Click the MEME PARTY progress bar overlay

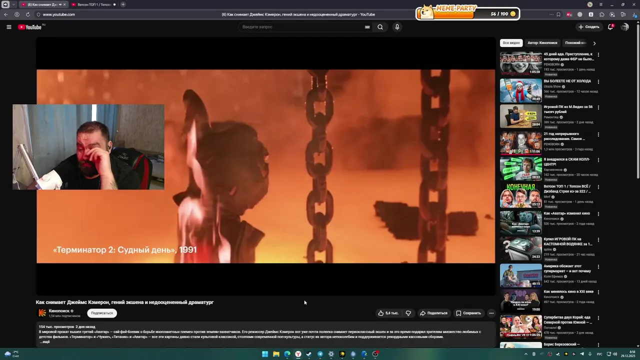[467, 13]
